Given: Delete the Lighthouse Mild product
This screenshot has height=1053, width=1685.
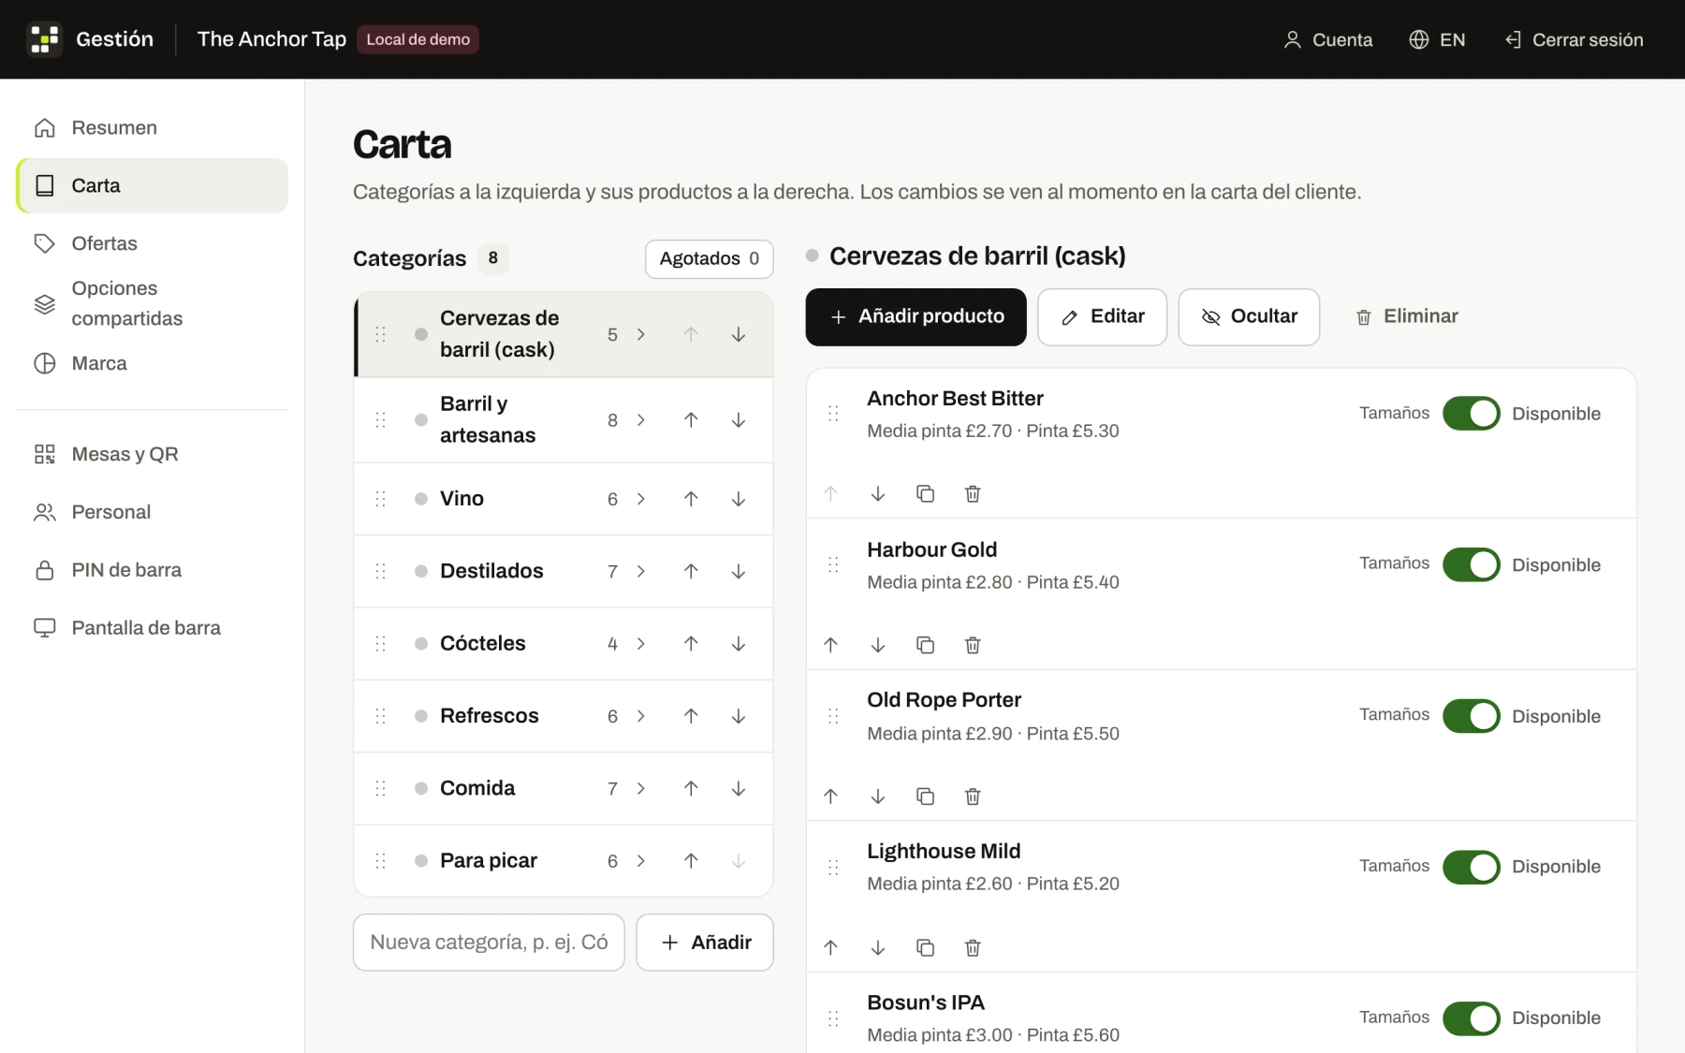Looking at the screenshot, I should coord(973,947).
